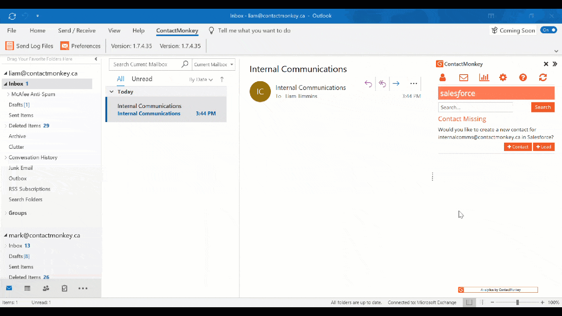Screen dimensions: 562x316
Task: Open the sidebar envelope icon
Action: pyautogui.click(x=464, y=78)
